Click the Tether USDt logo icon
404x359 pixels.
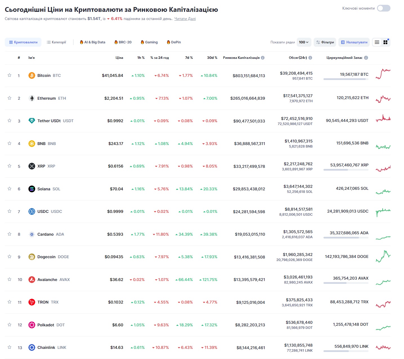[32, 121]
